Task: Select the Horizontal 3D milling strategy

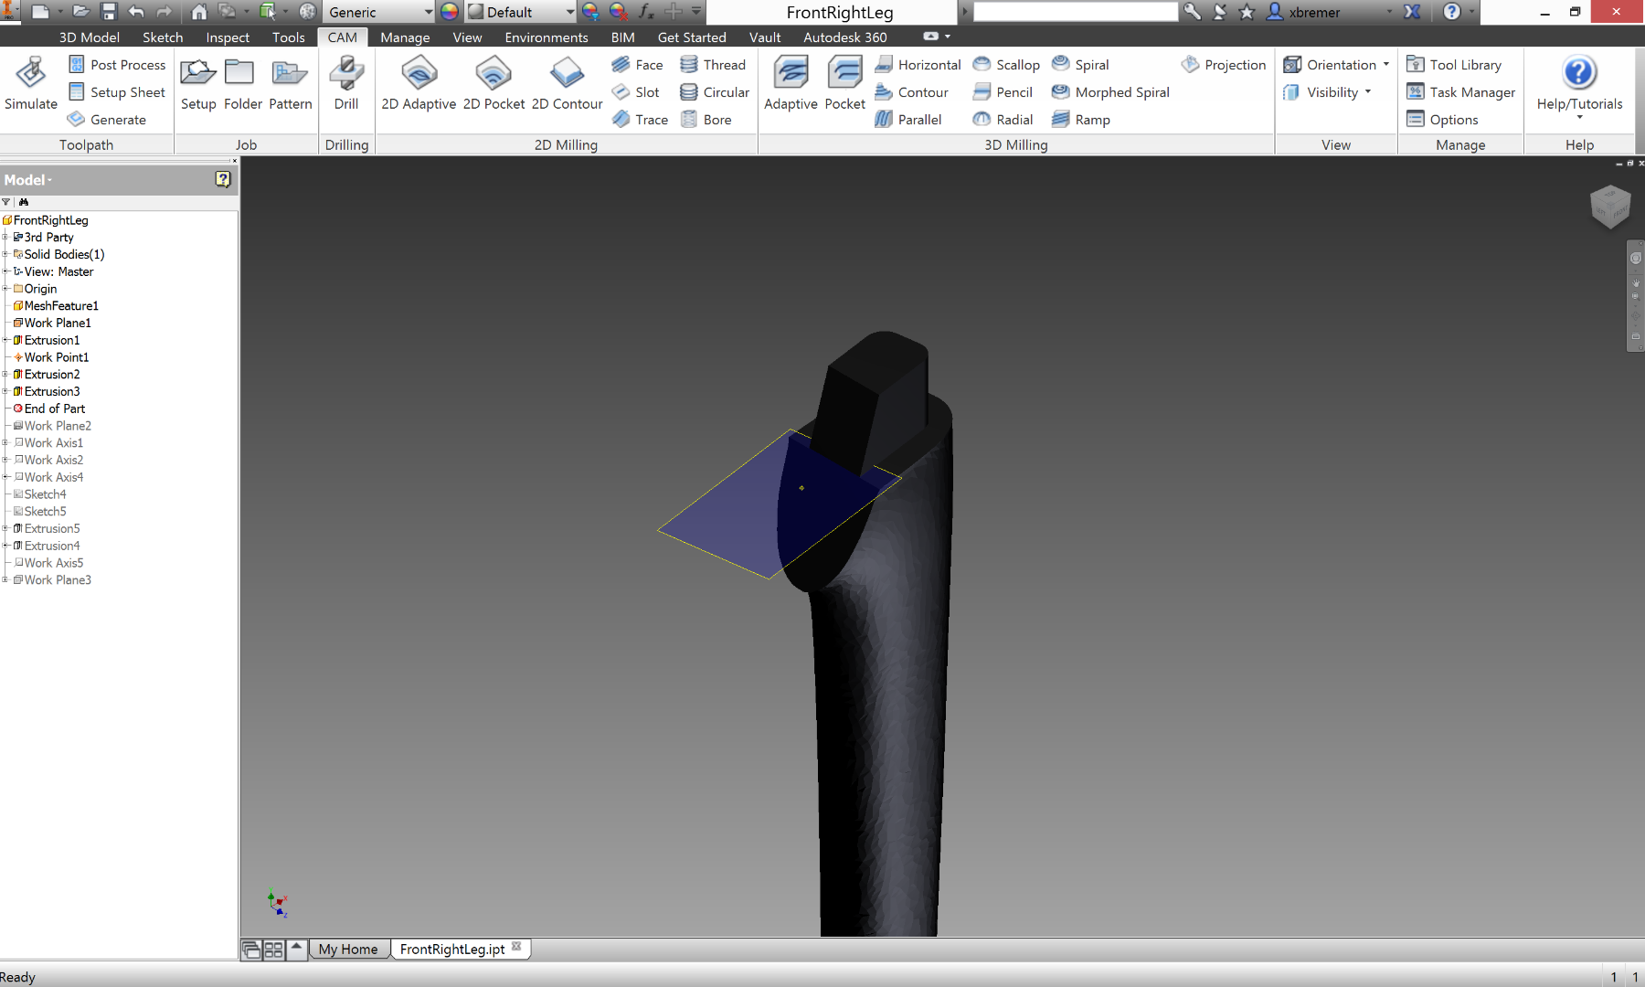Action: coord(918,65)
